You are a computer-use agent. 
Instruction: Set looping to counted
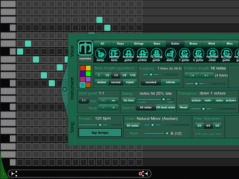[151, 82]
